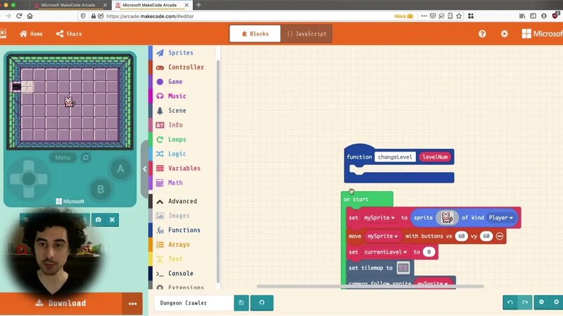
Task: Open the Player kind dropdown
Action: tap(500, 218)
